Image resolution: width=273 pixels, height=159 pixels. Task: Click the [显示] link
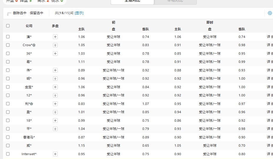tap(79, 13)
